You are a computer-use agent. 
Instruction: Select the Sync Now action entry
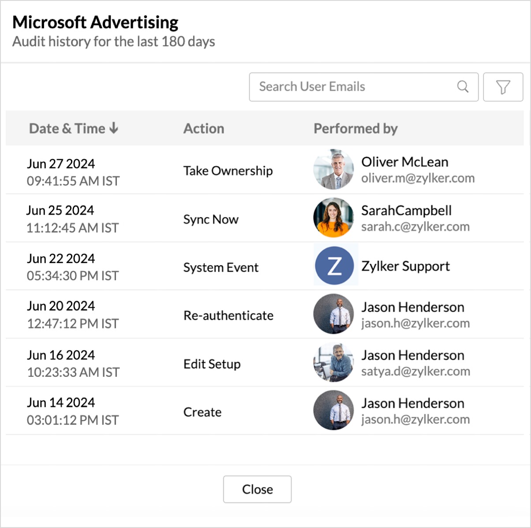[x=211, y=219]
